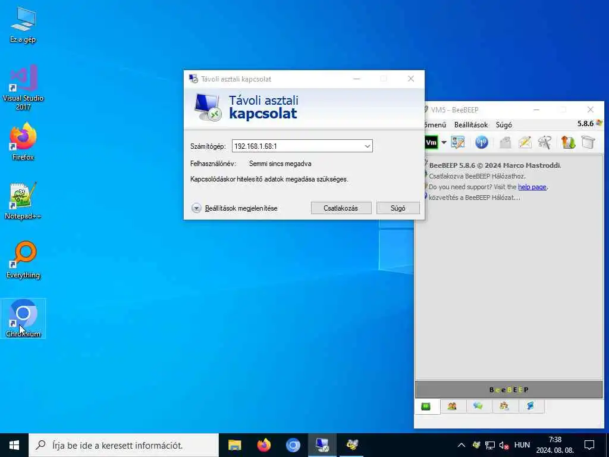The width and height of the screenshot is (609, 457).
Task: Open the clock showing 7:38
Action: pos(555,445)
